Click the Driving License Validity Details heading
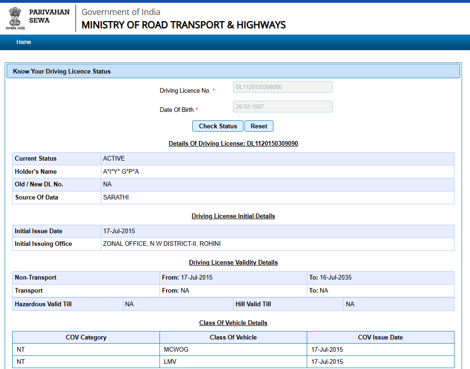Viewport: 470px width, 369px height. click(x=233, y=262)
